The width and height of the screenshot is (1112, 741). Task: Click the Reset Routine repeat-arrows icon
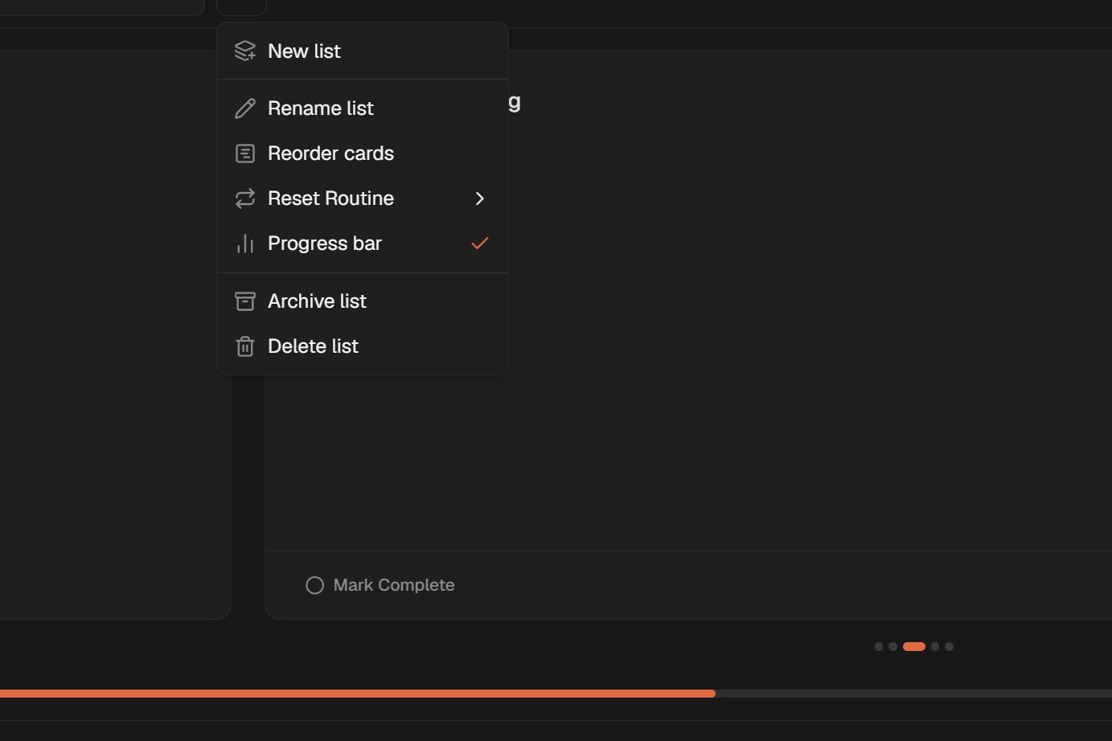point(245,199)
